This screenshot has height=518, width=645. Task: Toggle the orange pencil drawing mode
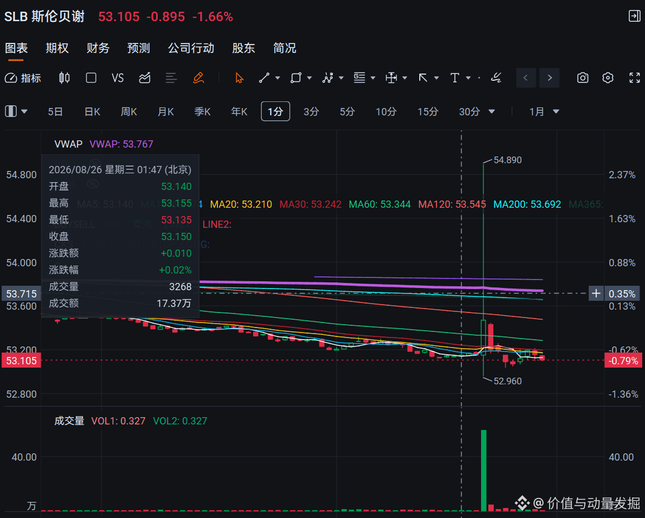(198, 78)
